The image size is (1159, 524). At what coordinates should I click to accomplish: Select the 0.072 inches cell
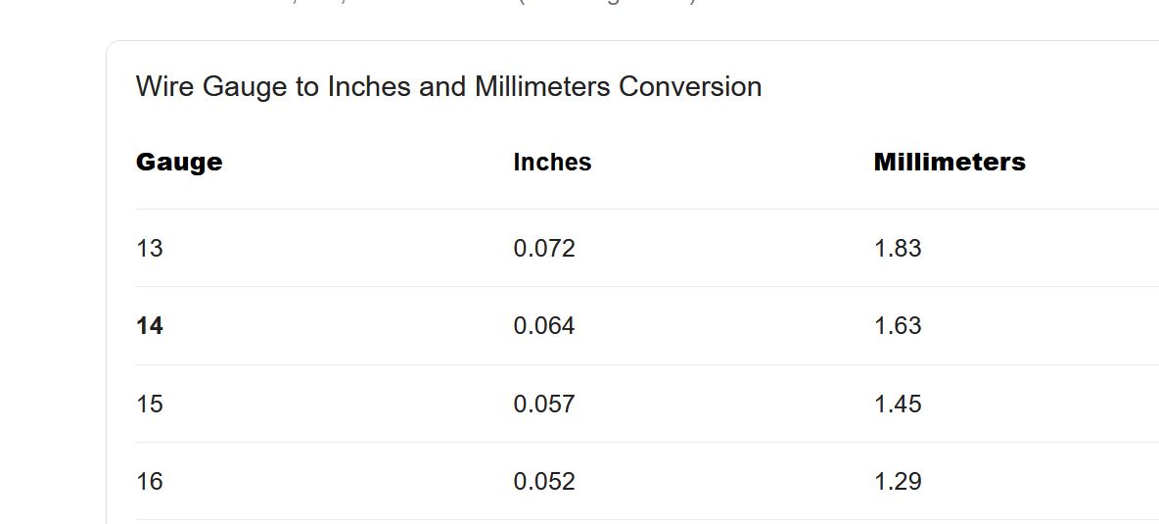(x=544, y=248)
